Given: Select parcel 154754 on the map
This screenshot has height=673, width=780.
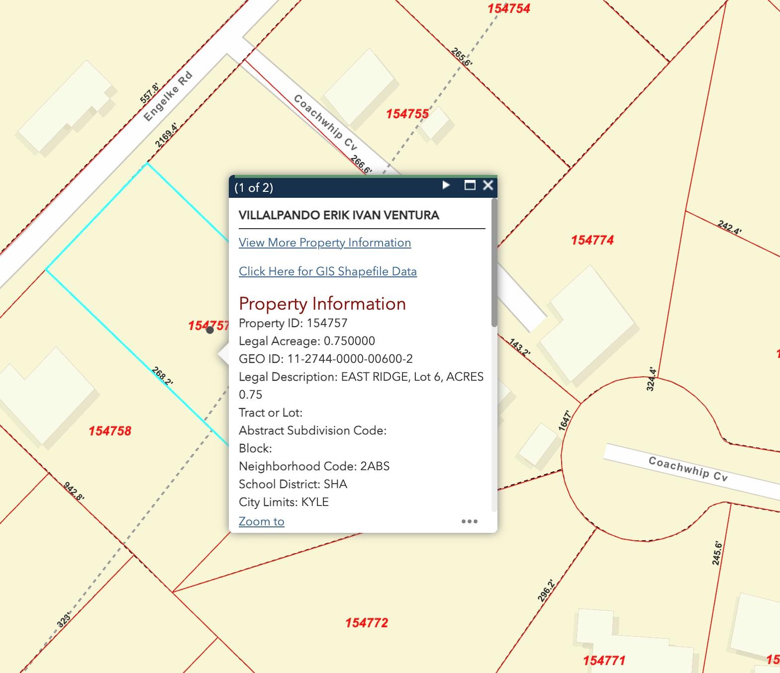Looking at the screenshot, I should point(508,9).
